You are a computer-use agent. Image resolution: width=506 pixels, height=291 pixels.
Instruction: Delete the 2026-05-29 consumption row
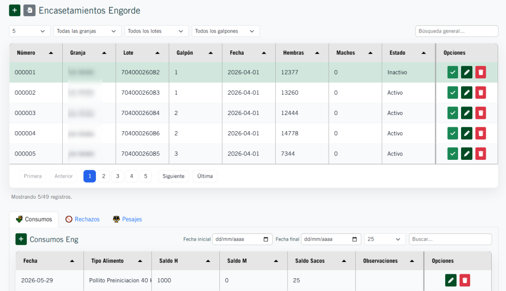pos(464,280)
